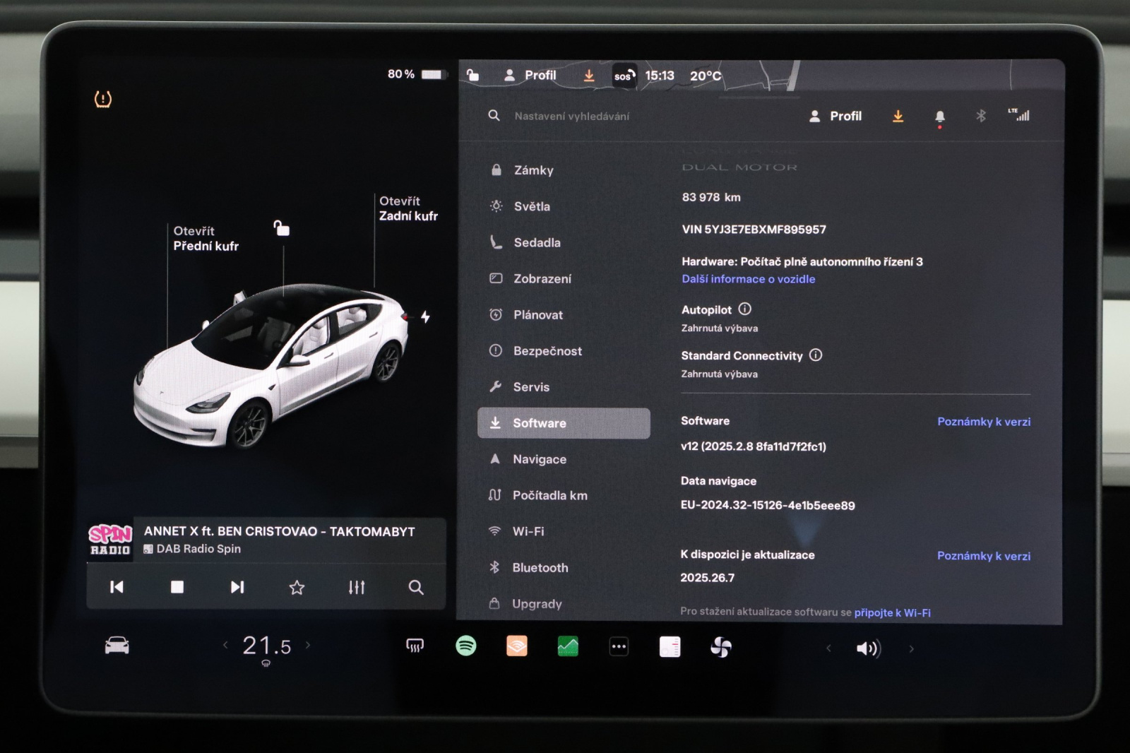Tap the ANNET X ft. BEN CRISTOVAO track title

(x=280, y=531)
